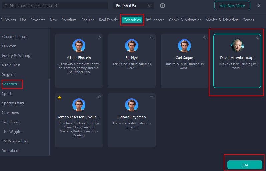
Task: Star the Carl Sagan voice
Action: pos(205,38)
